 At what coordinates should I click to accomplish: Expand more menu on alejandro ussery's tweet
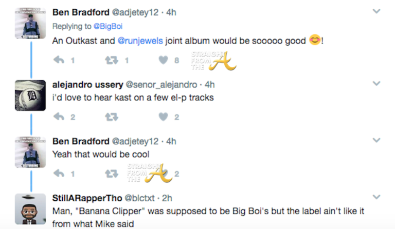376,83
